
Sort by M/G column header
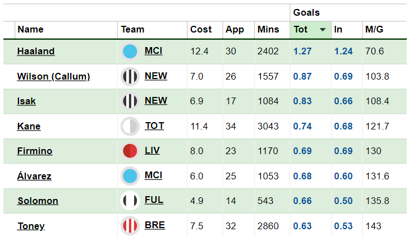(x=374, y=30)
